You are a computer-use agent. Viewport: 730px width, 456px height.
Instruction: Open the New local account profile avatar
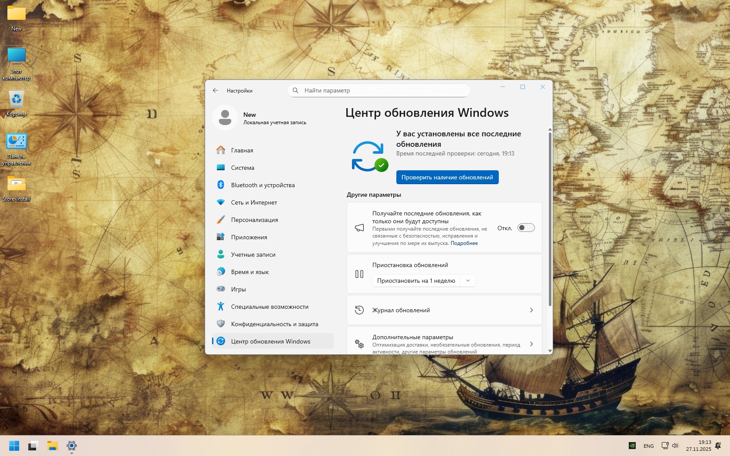(225, 118)
